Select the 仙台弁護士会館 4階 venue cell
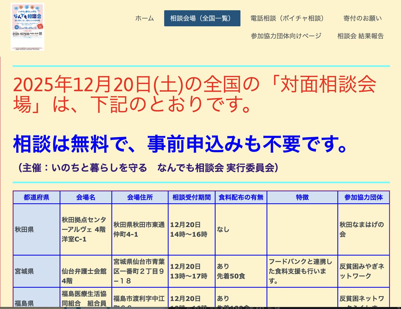Viewport: 401px width, 309px height. (86, 271)
